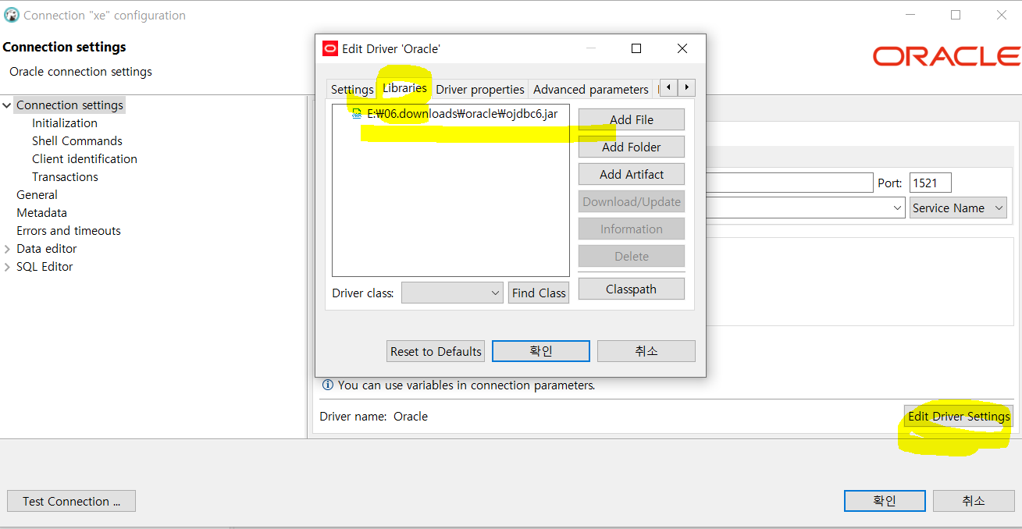The height and width of the screenshot is (529, 1022).
Task: Cancel the Edit Driver dialog with 취소
Action: pyautogui.click(x=646, y=351)
